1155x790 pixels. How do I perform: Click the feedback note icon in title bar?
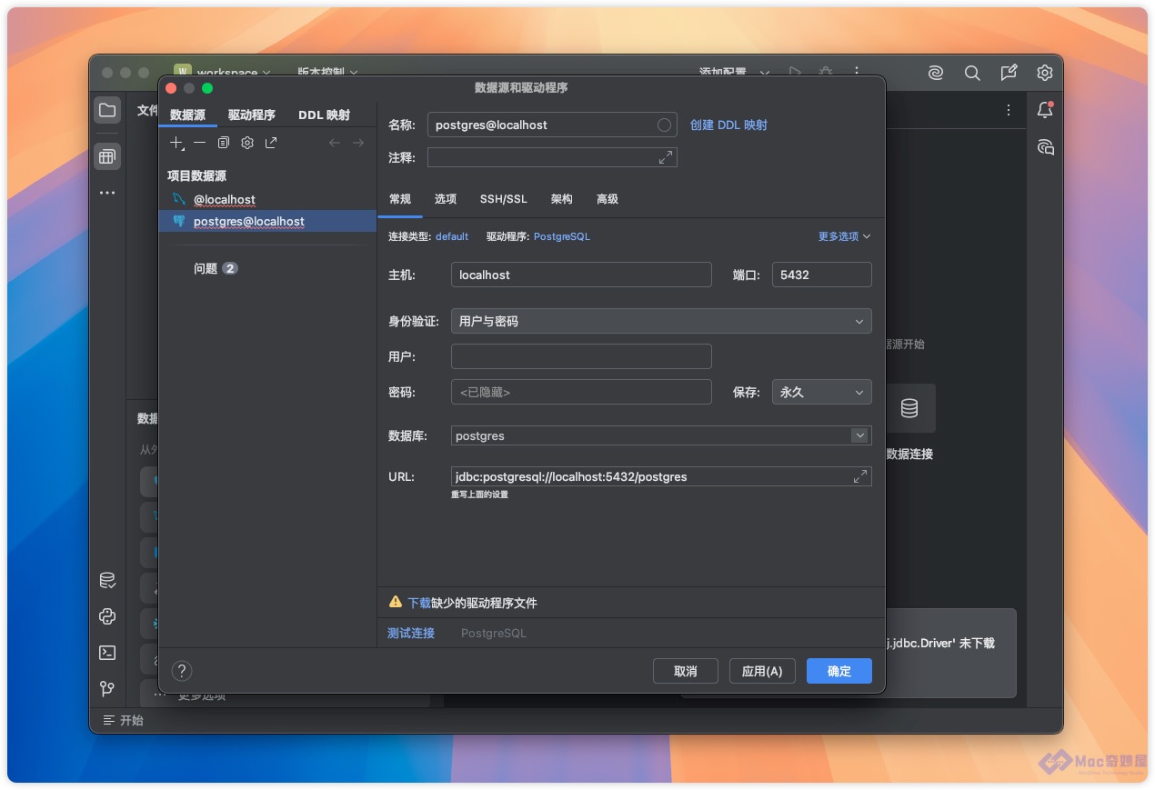(x=1009, y=73)
